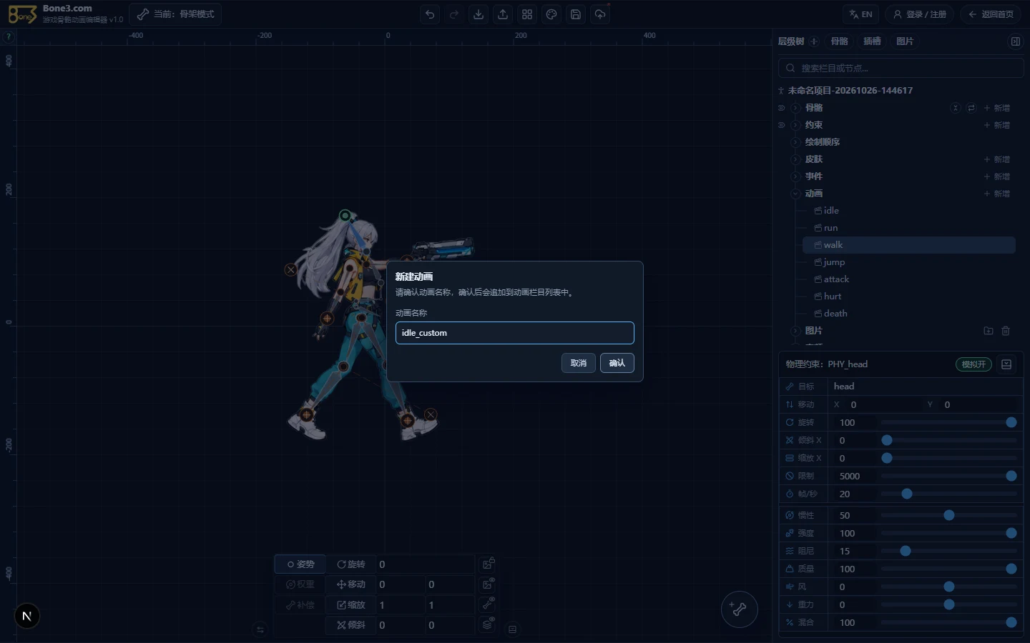Toggle image visibility icon beside 移动 fields
The image size is (1030, 643).
click(x=488, y=584)
